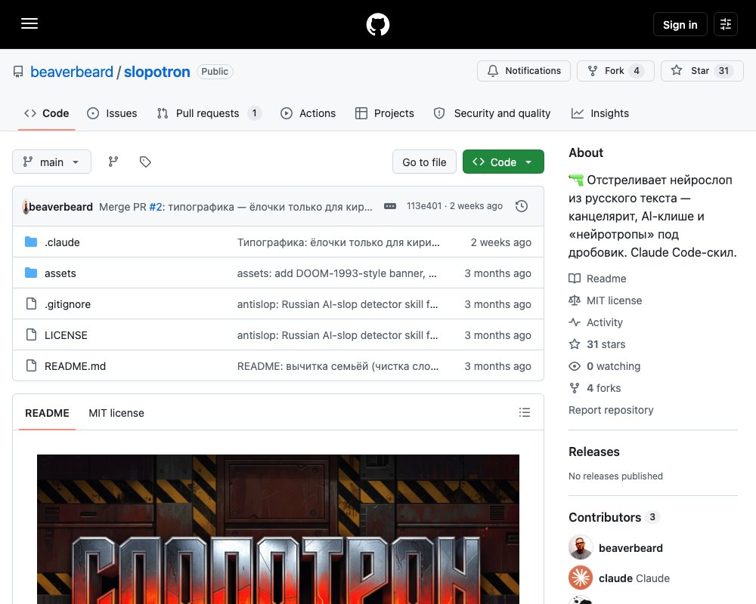
Task: Open the Contributors heading link
Action: click(x=614, y=517)
